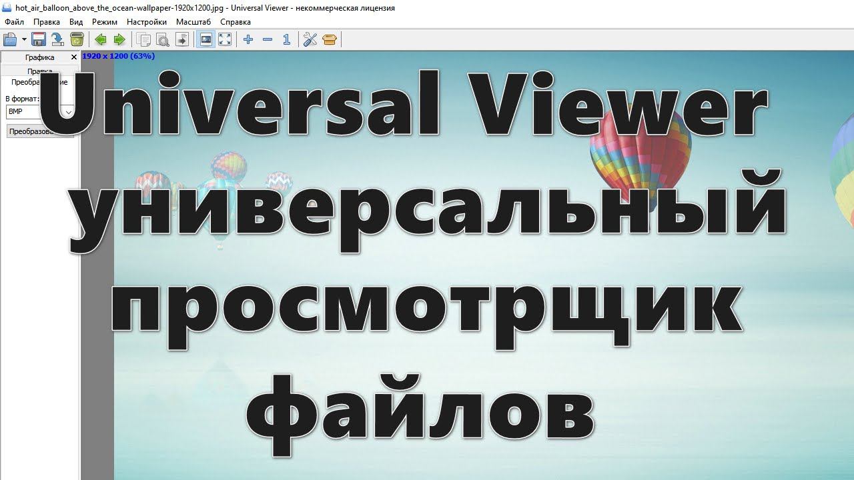Open the Справка menu

point(236,22)
